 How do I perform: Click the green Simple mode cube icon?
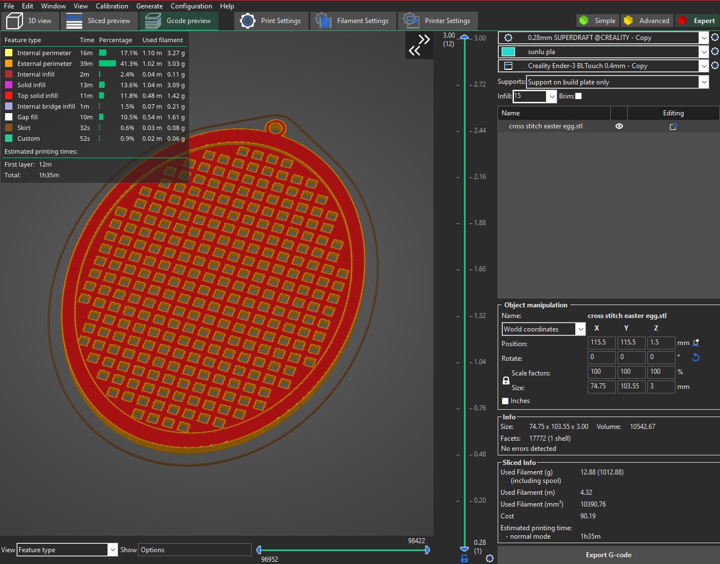[584, 20]
